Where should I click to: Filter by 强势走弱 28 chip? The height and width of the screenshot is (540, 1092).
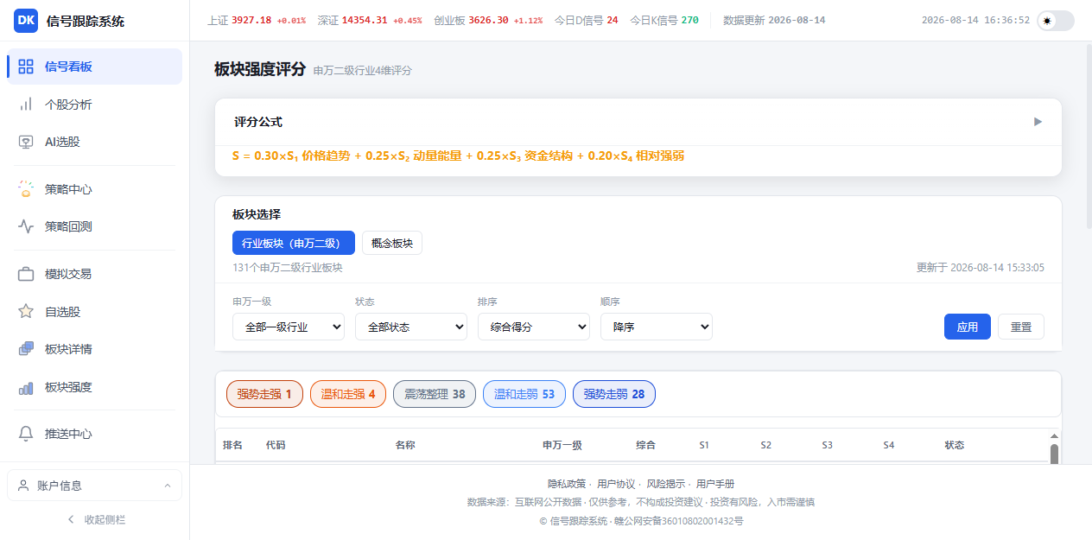(614, 394)
